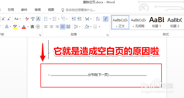Apply distributed alignment
The image size is (184, 98).
[x=68, y=27]
